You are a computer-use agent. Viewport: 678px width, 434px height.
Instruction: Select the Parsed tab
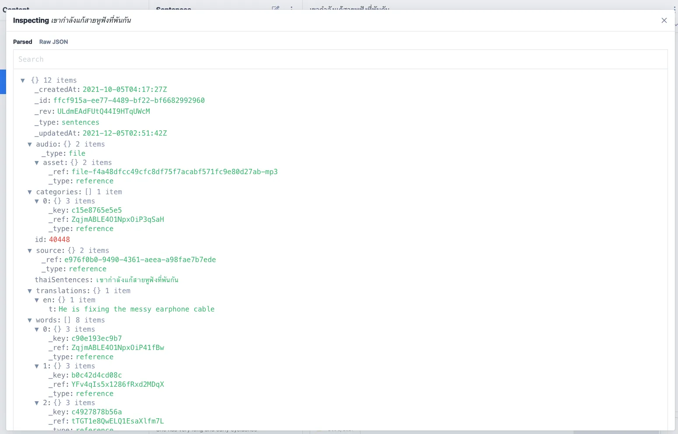tap(23, 42)
